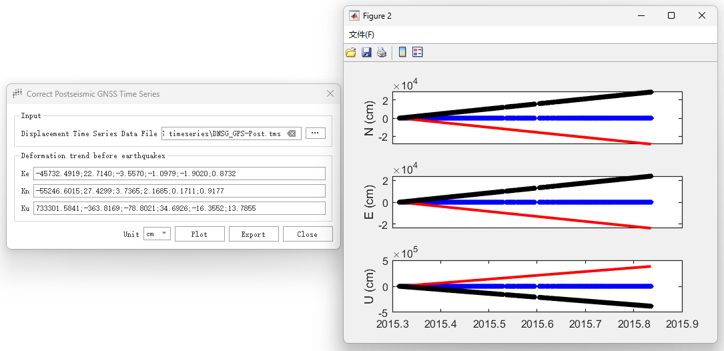Click the Displacement Time Series Data File field
724x351 pixels.
232,133
